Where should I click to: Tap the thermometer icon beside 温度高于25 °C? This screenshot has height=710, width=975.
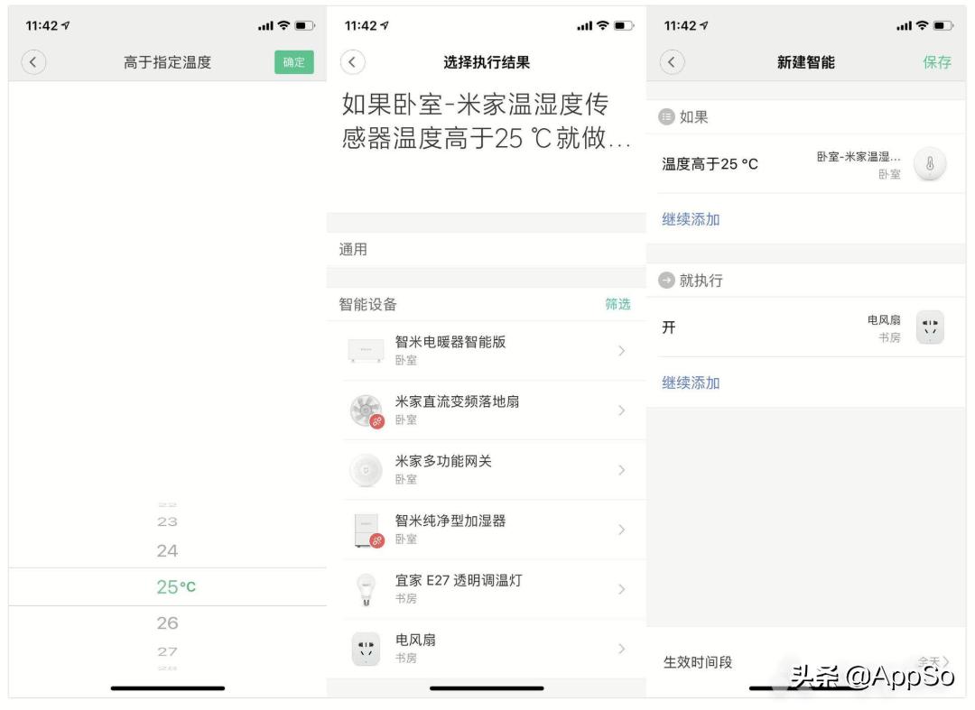930,164
